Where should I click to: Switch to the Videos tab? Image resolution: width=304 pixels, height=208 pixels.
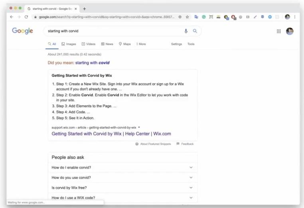89,44
